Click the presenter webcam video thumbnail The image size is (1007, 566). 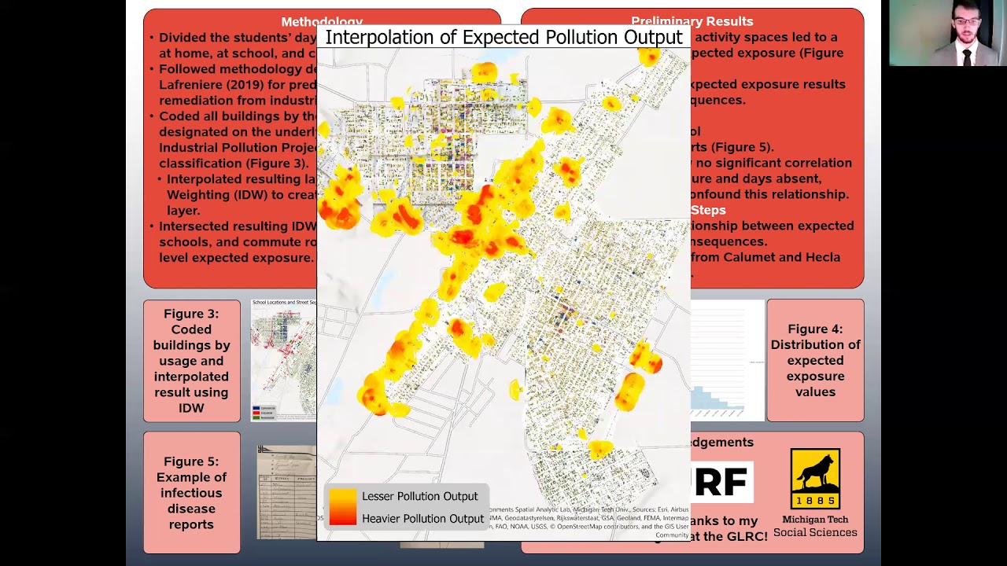948,33
